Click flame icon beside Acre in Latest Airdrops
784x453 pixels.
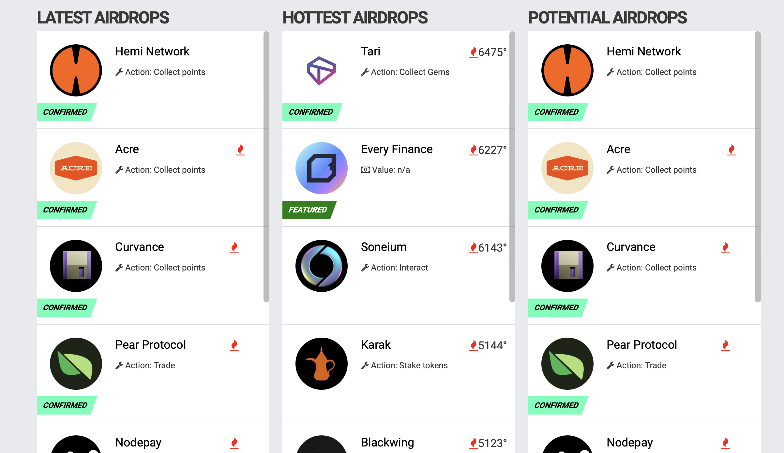pyautogui.click(x=240, y=150)
